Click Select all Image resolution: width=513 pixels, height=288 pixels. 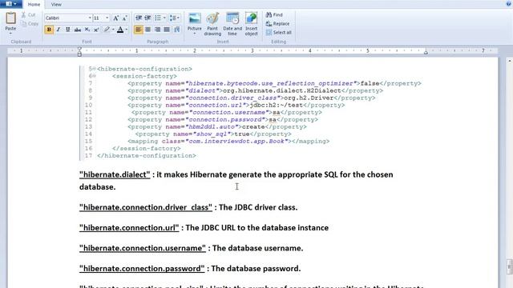[278, 32]
